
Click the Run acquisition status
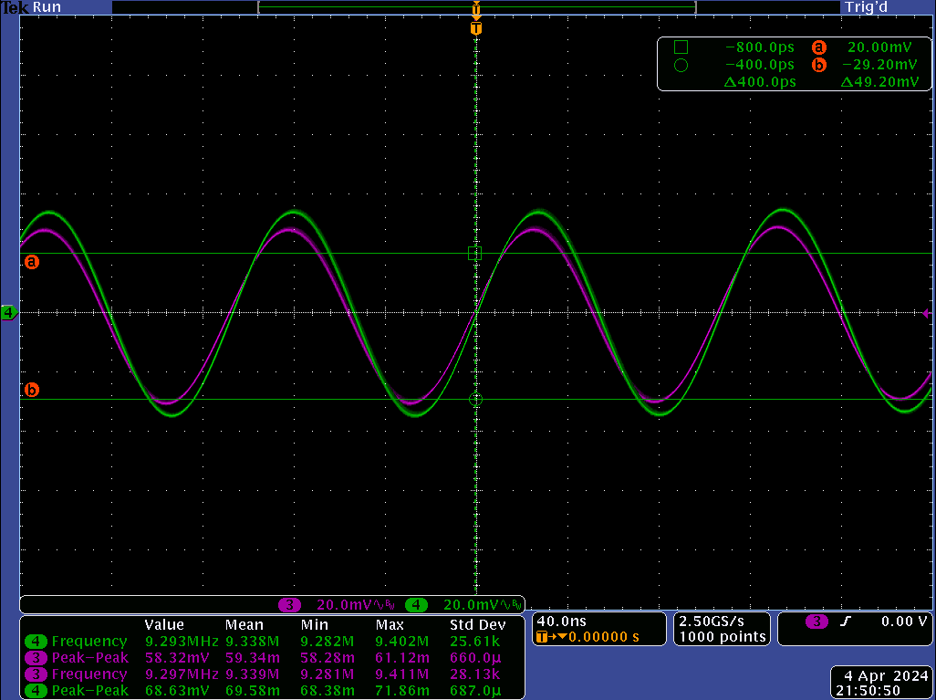click(47, 6)
